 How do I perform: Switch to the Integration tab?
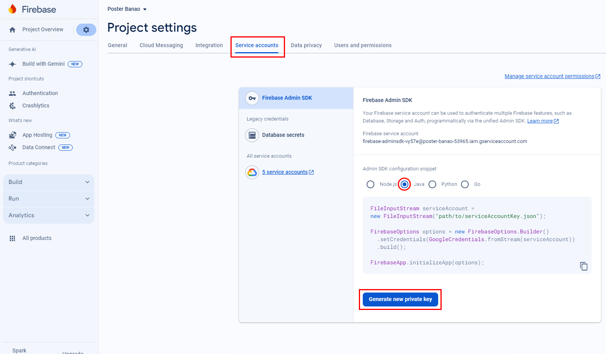pyautogui.click(x=209, y=45)
